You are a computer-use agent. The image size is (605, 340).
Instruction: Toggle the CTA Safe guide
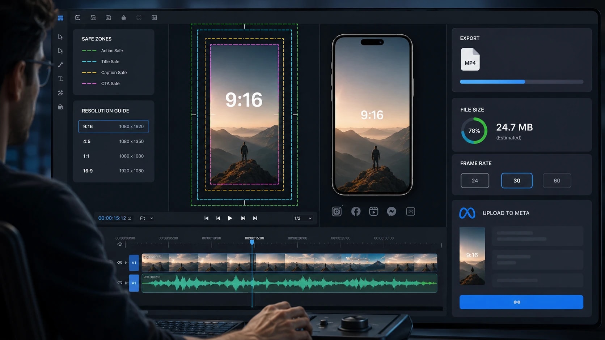point(101,83)
